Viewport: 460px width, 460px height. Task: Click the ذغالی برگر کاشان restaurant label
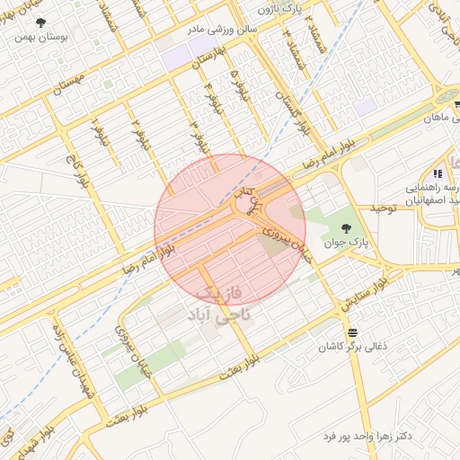coord(352,347)
